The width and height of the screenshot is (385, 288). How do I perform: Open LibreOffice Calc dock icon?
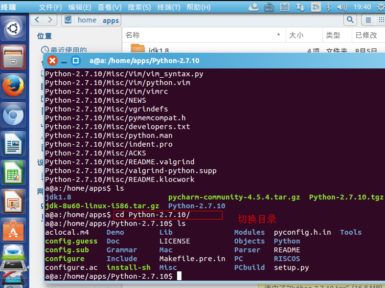tap(13, 173)
